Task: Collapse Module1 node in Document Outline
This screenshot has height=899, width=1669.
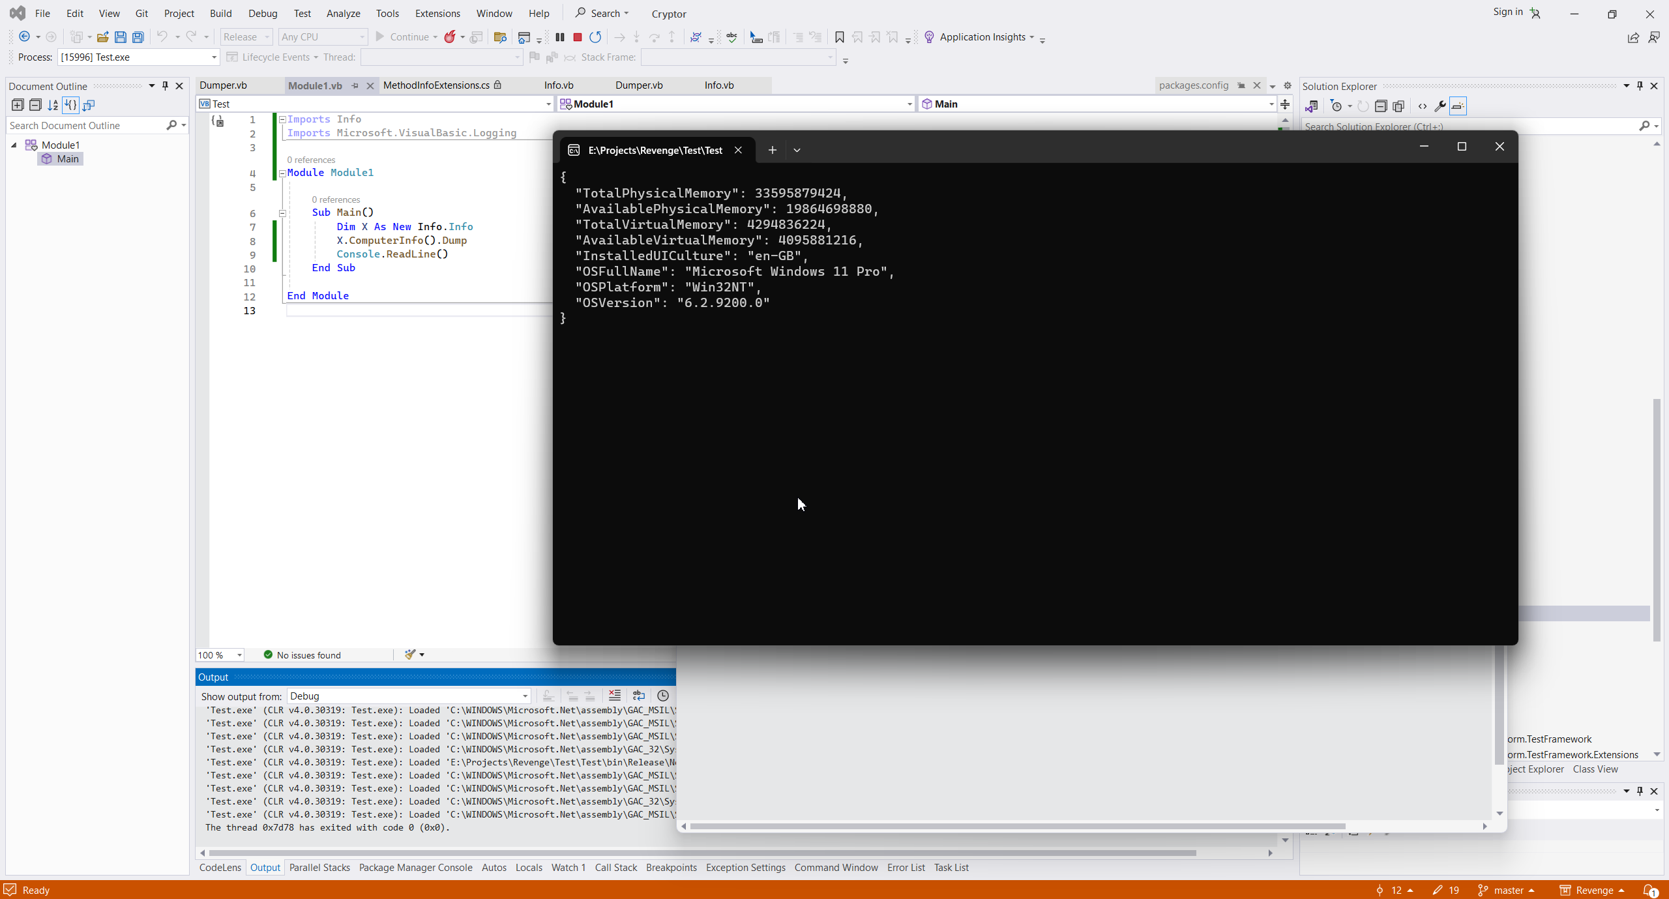Action: tap(14, 145)
